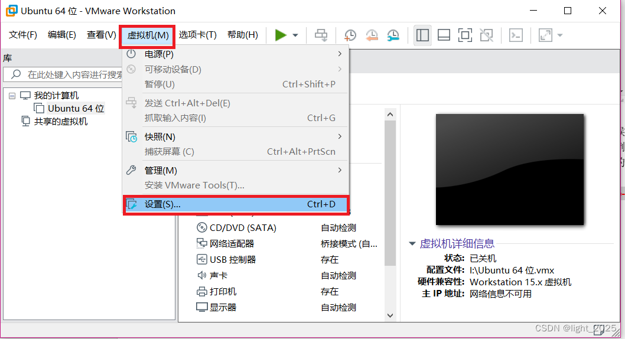Collapse the 我的计算机 tree node
Screen dimensions: 625x339
[12, 96]
